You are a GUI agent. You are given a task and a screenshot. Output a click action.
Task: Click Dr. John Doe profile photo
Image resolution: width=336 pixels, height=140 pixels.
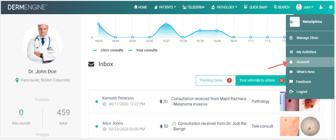[43, 44]
